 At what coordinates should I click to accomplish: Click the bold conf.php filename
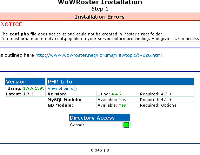point(19,34)
